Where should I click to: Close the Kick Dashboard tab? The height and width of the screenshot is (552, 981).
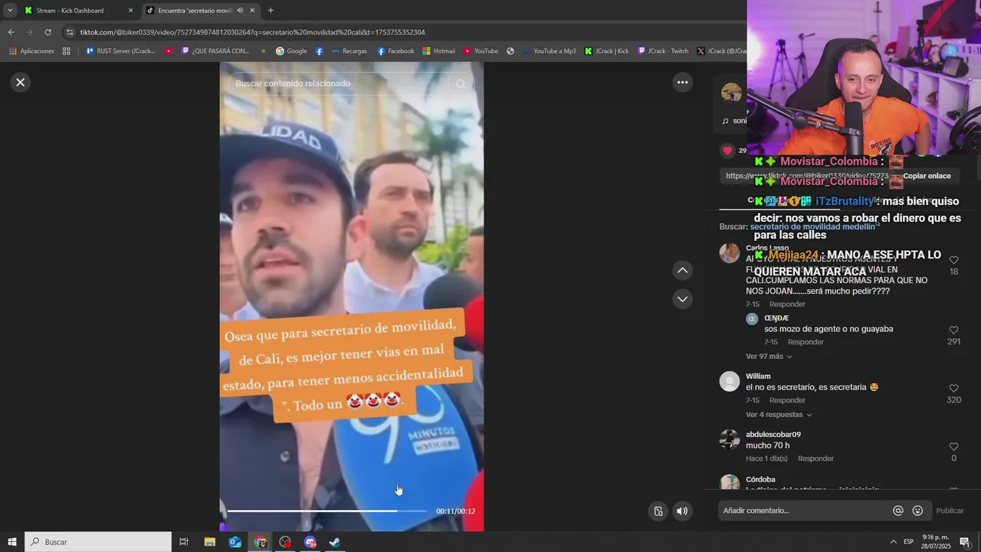(130, 11)
